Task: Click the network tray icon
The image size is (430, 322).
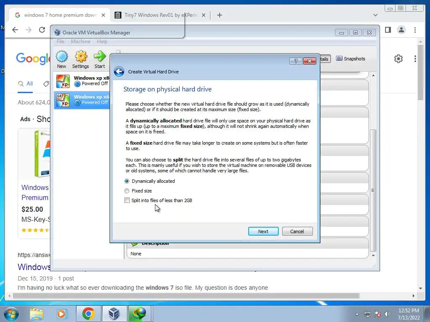Action: [367, 314]
